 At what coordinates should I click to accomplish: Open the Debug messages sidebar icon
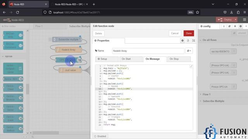click(235, 26)
